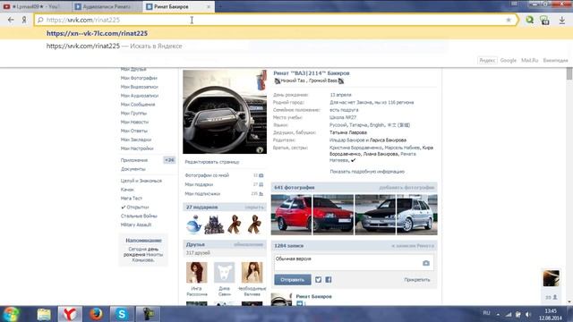Open Стальные Войны app in left menu
The image size is (573, 322).
point(139,216)
